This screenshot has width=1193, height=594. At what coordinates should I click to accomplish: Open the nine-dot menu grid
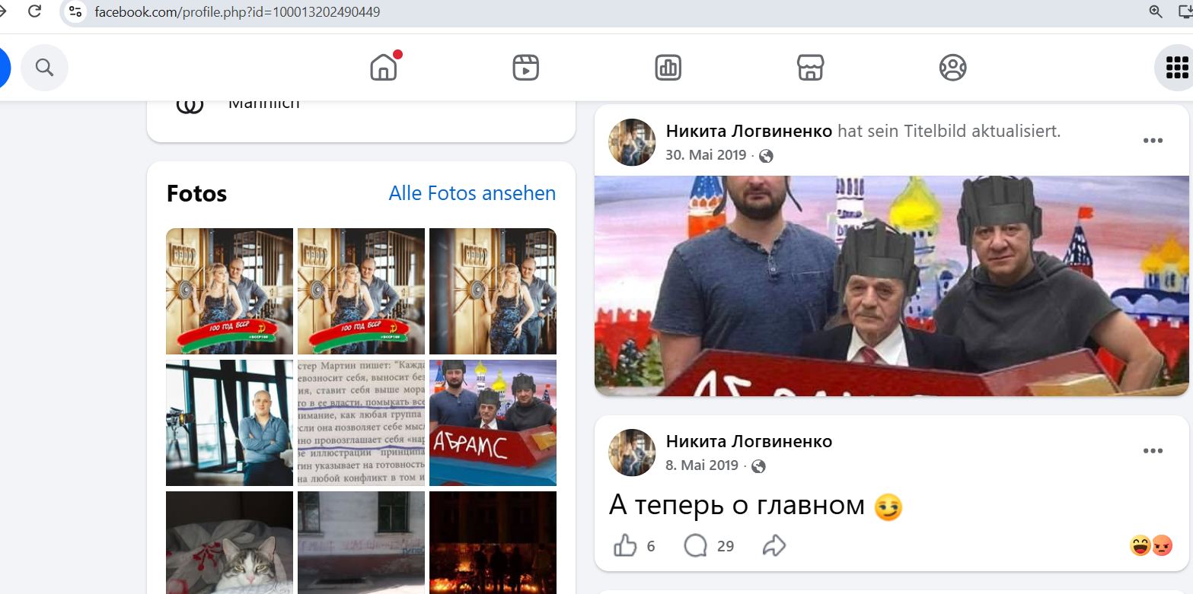point(1177,68)
